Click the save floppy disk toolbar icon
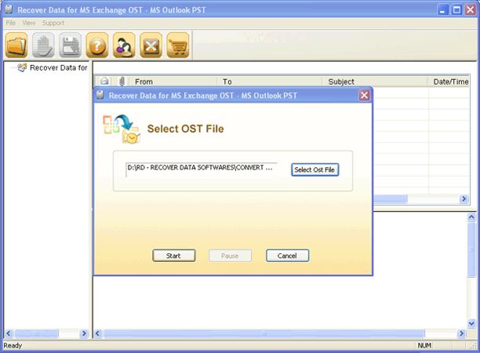 click(71, 45)
